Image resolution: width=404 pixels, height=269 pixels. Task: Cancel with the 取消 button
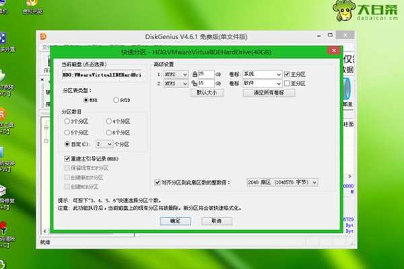click(217, 221)
